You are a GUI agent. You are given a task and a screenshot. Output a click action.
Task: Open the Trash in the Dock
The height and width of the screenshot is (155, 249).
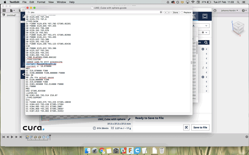click(x=162, y=151)
